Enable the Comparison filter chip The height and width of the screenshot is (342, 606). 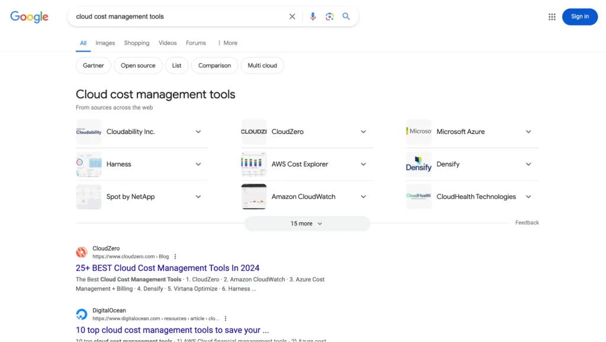click(x=214, y=65)
